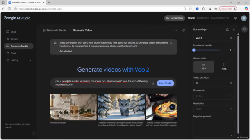Bookmark this page with star icon
Viewport: 250px width, 140px height.
point(190,9)
